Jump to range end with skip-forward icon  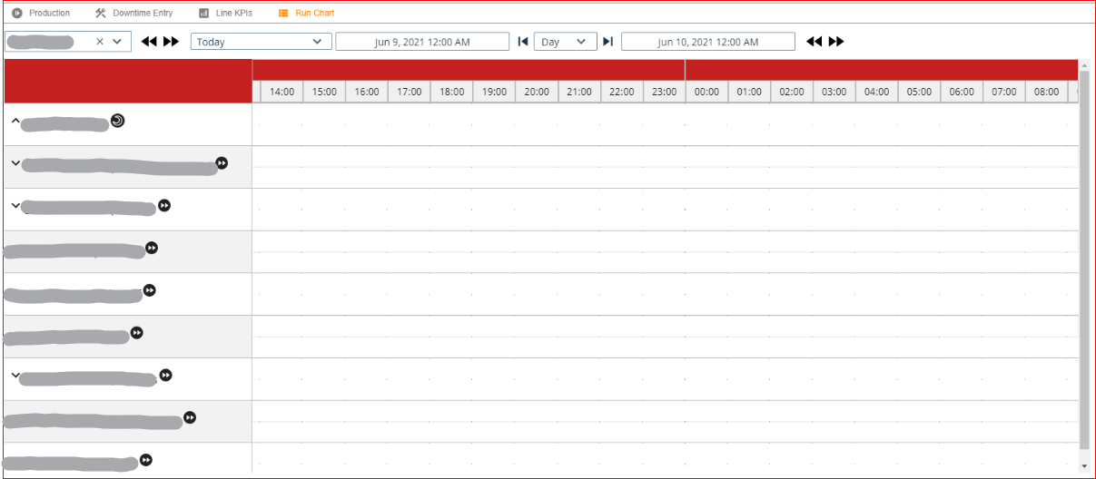click(x=608, y=42)
